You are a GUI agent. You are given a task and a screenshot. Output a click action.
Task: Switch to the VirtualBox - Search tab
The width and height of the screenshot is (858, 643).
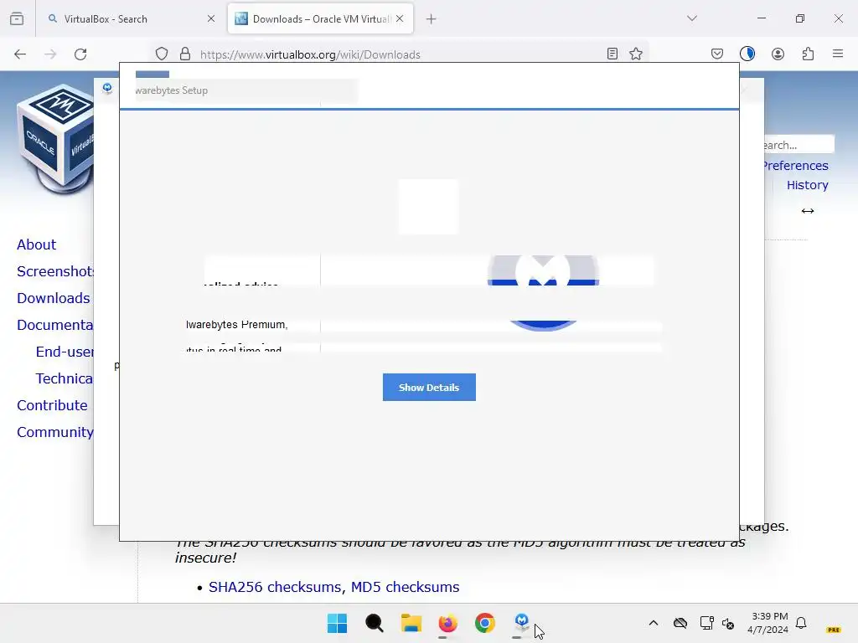pyautogui.click(x=131, y=18)
